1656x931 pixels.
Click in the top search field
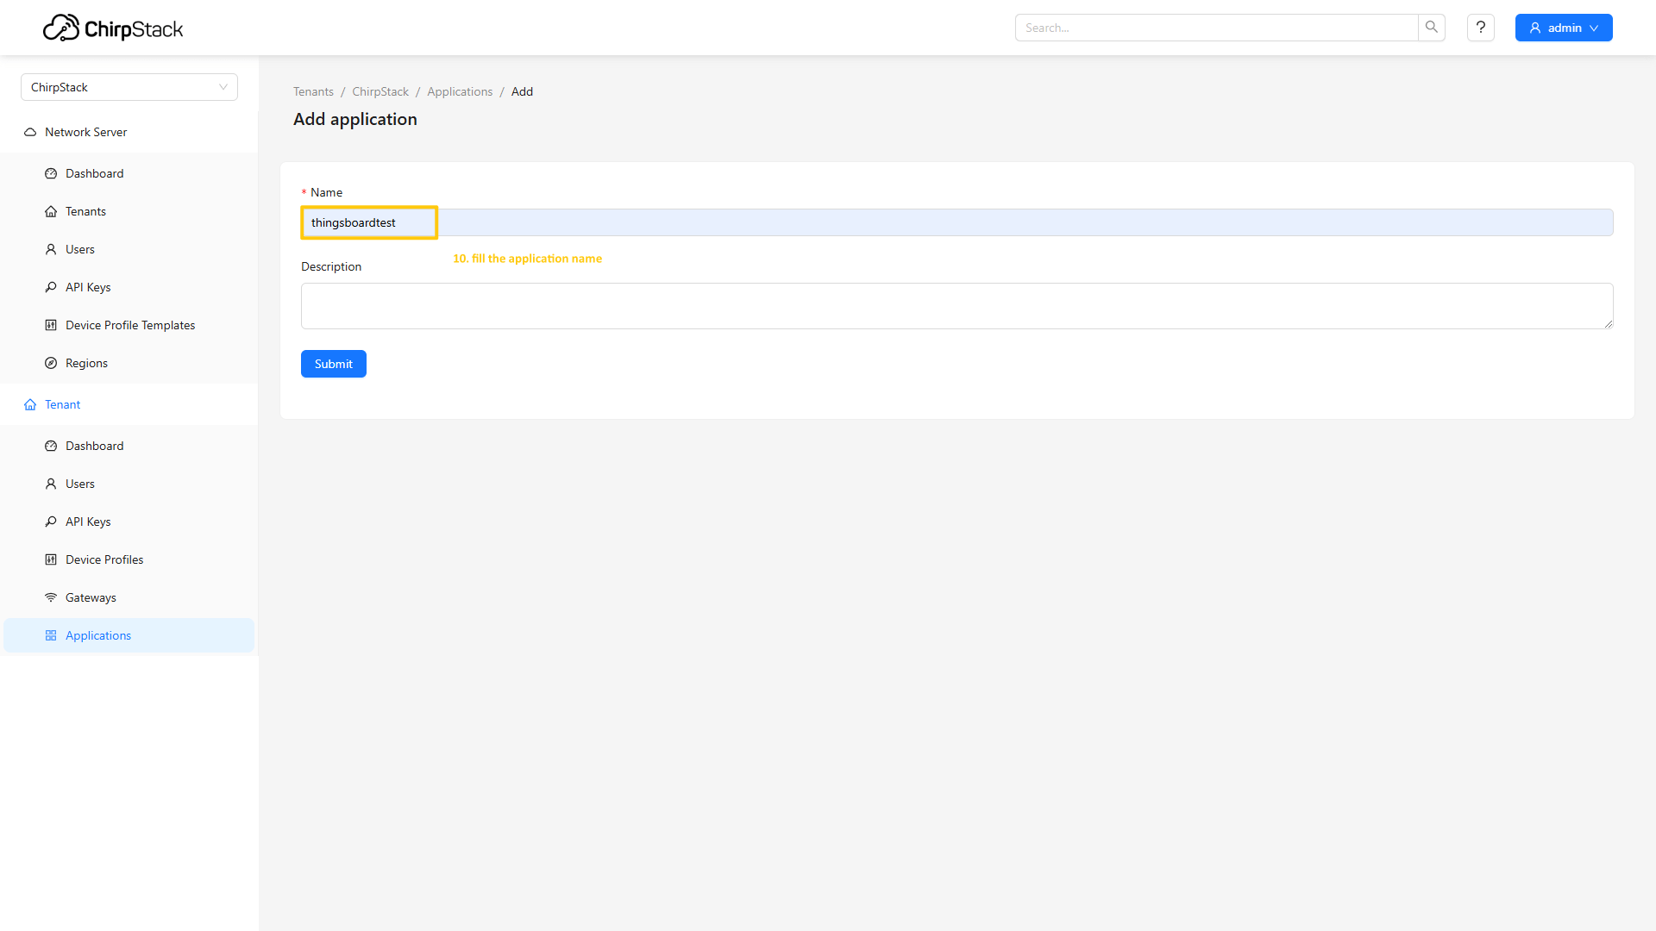(1216, 28)
